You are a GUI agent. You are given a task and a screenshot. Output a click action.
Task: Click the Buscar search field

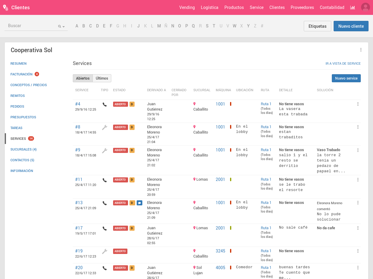31,26
